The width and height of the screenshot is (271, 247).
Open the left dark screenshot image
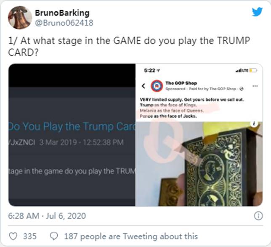click(x=72, y=135)
